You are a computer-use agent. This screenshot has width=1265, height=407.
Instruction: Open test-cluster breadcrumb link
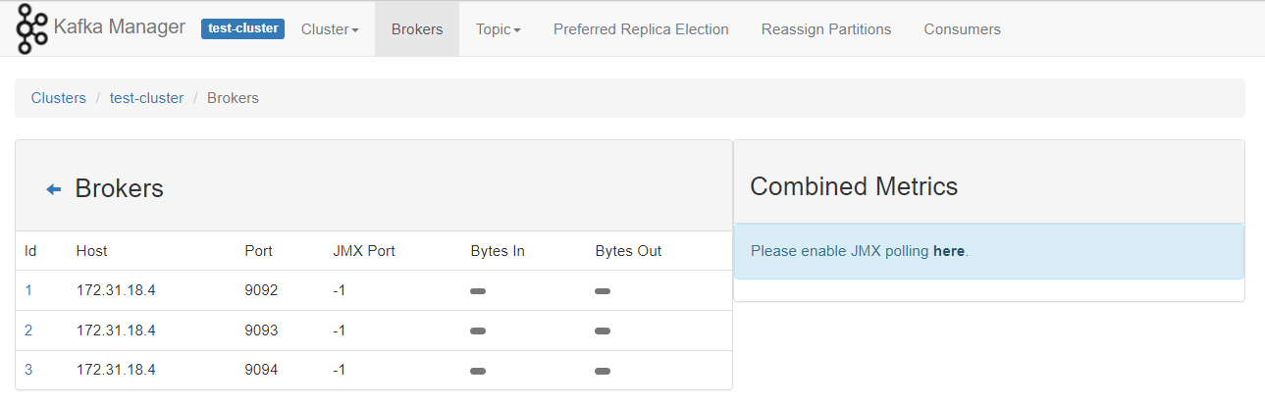(146, 98)
